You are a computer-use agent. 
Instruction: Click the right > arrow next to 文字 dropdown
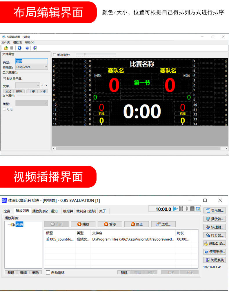point(46,85)
